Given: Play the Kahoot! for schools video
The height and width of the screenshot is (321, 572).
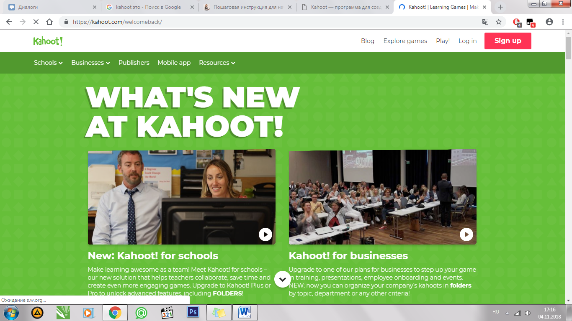Looking at the screenshot, I should (265, 234).
